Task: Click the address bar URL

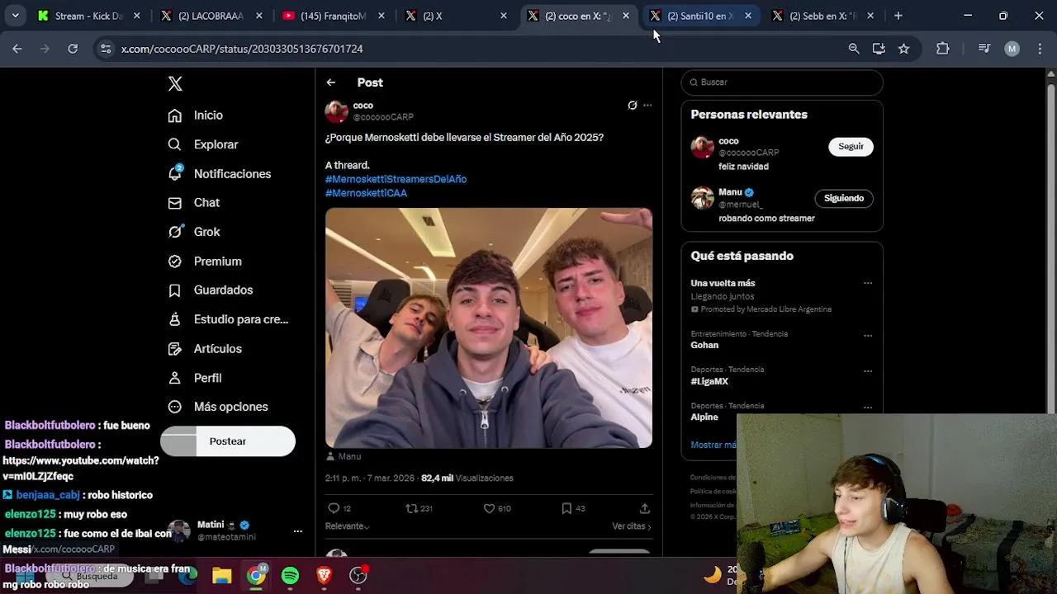Action: (x=242, y=49)
